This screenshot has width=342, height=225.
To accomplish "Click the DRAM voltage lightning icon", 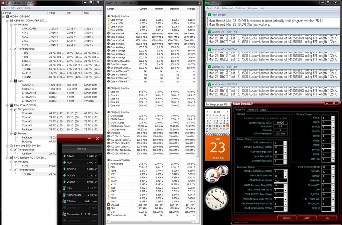I will pyautogui.click(x=64, y=156).
